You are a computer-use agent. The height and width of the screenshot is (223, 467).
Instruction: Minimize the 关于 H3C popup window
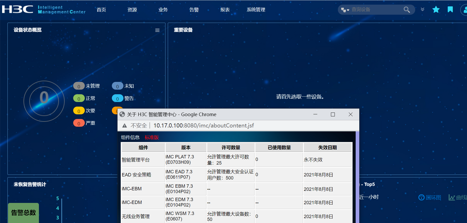315,114
